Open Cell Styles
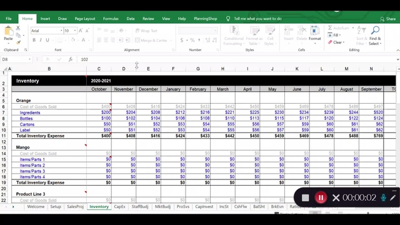 click(270, 36)
